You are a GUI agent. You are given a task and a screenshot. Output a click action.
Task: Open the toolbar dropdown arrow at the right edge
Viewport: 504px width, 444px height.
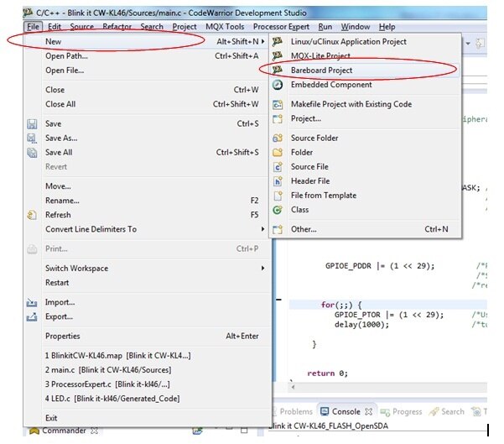click(x=468, y=43)
